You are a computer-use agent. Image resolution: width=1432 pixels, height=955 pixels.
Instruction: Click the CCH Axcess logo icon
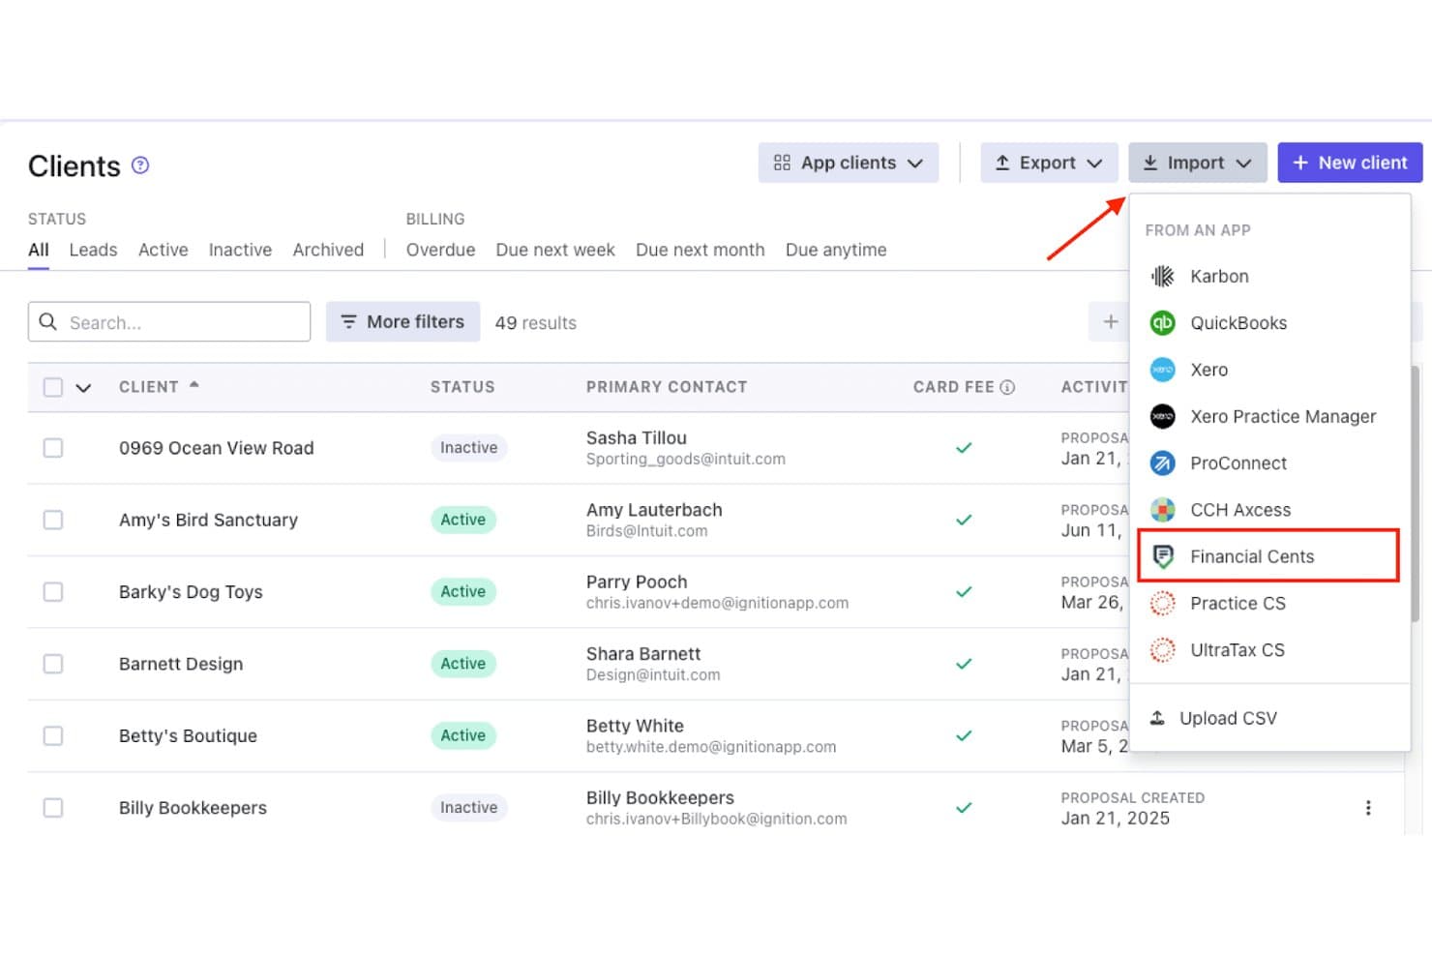point(1162,510)
